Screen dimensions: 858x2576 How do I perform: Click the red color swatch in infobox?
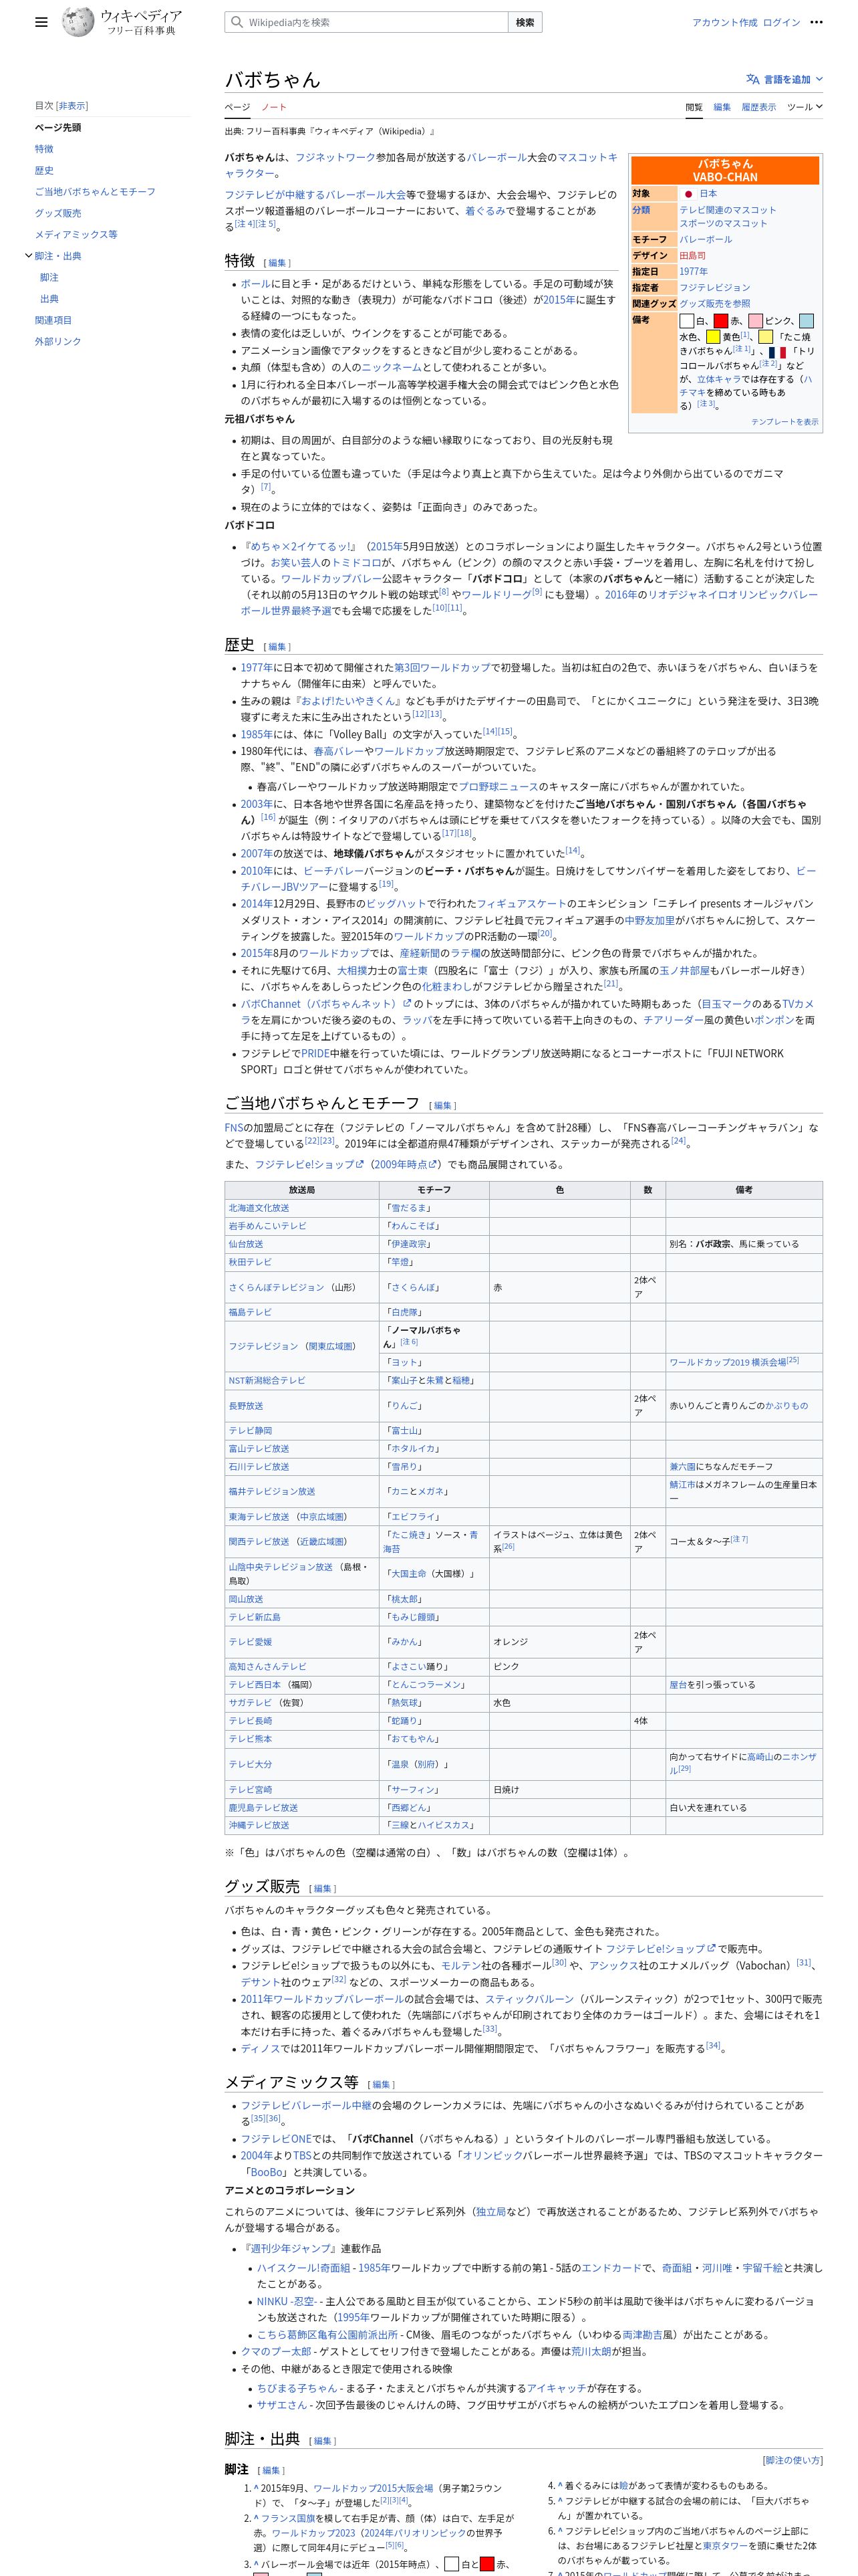point(721,321)
